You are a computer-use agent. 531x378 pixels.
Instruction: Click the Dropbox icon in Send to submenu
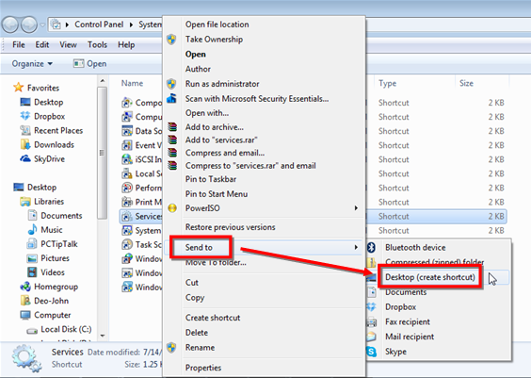point(372,306)
